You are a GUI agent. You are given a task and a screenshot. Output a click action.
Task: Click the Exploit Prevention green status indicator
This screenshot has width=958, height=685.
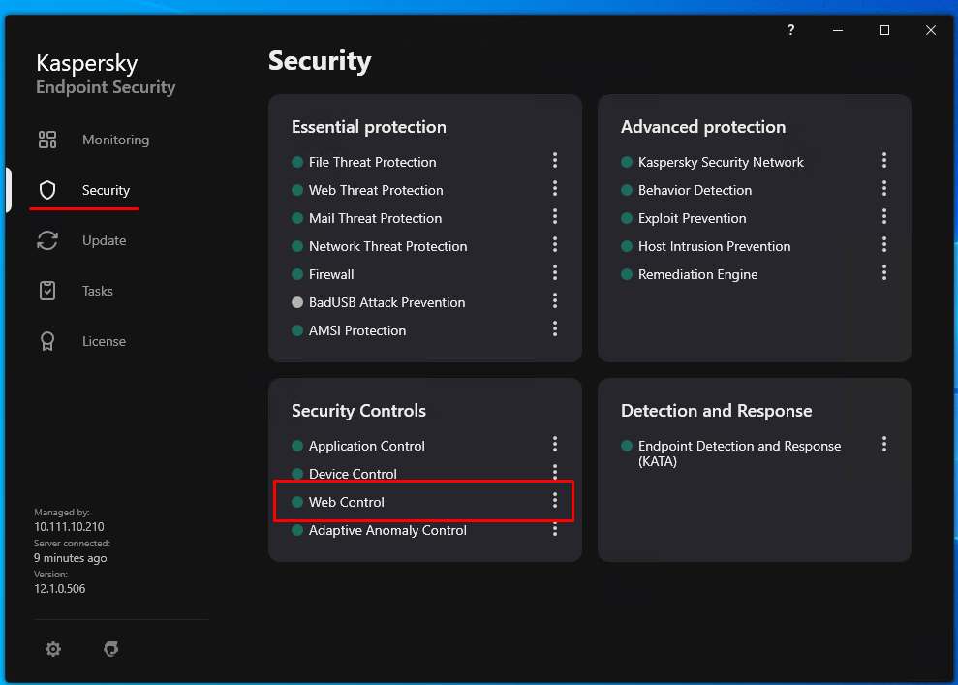(x=627, y=218)
